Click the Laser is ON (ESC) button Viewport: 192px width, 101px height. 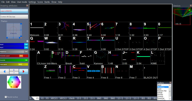(14, 11)
